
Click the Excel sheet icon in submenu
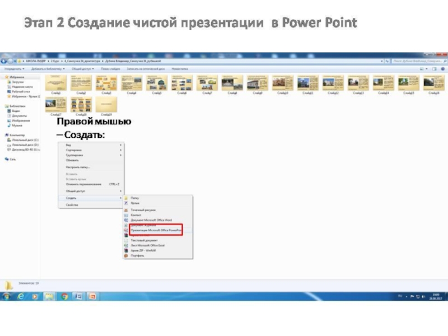point(126,245)
